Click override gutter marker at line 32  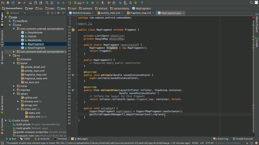pos(73,75)
